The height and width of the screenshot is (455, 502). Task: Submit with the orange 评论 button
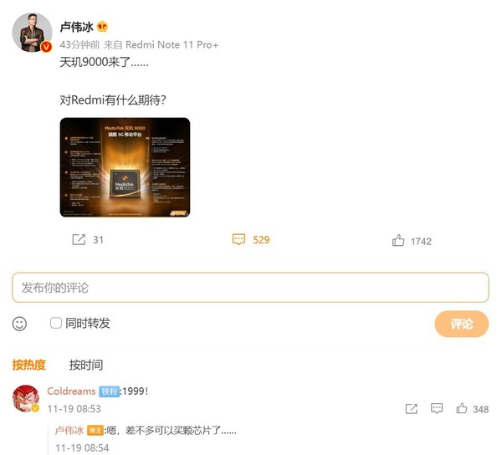coord(461,324)
